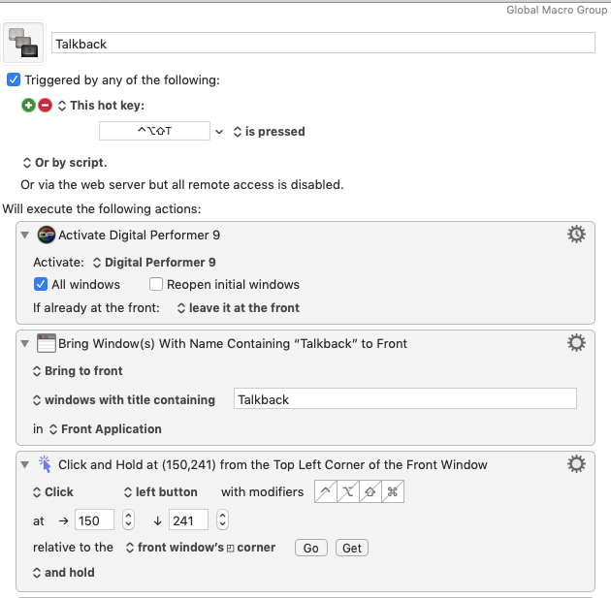Collapse the Activate Digital Performer 9 action
611x598 pixels.
pos(25,235)
